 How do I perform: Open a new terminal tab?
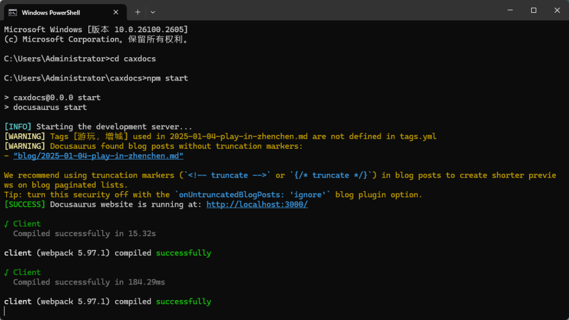(x=138, y=12)
